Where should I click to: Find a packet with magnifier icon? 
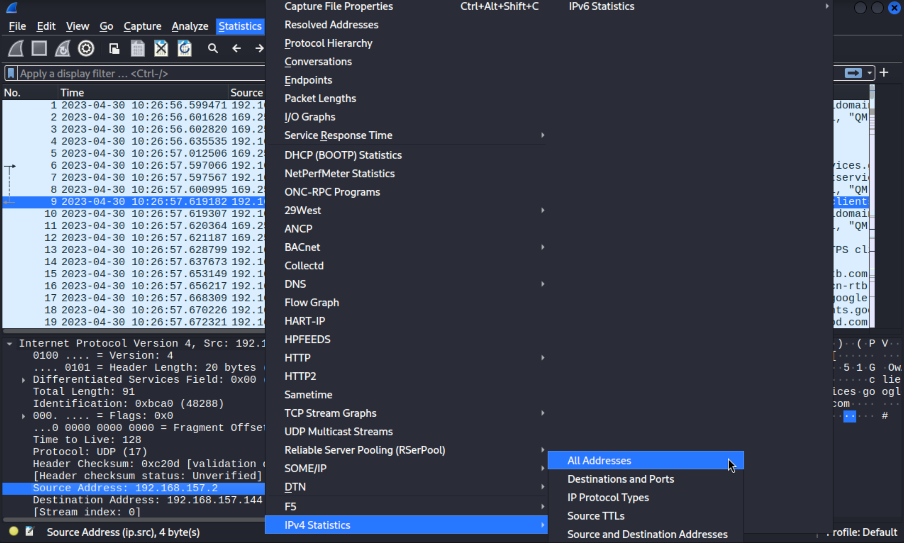213,48
